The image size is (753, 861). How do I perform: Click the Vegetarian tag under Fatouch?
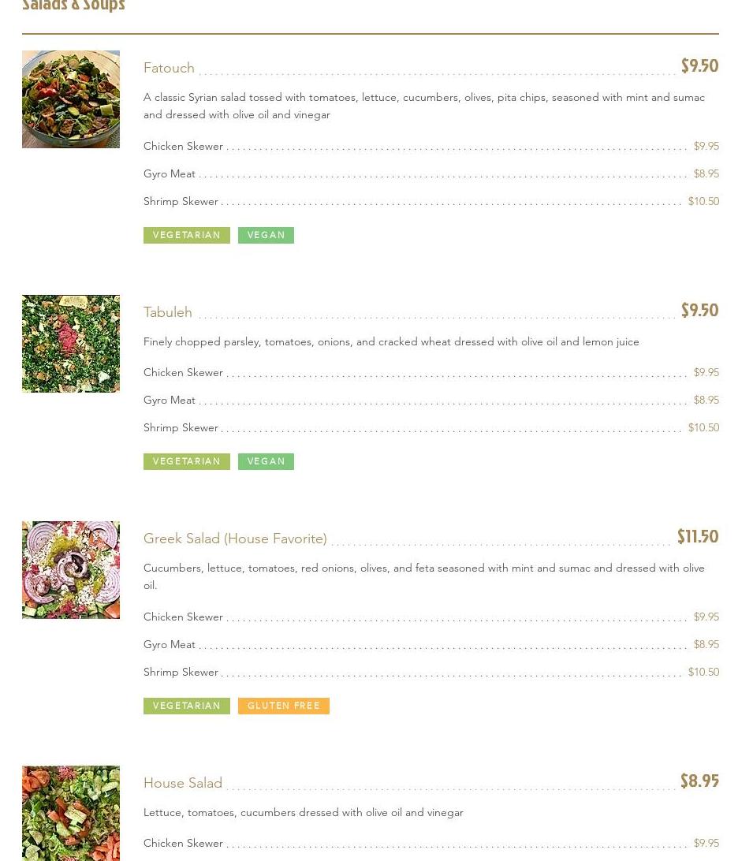[187, 235]
